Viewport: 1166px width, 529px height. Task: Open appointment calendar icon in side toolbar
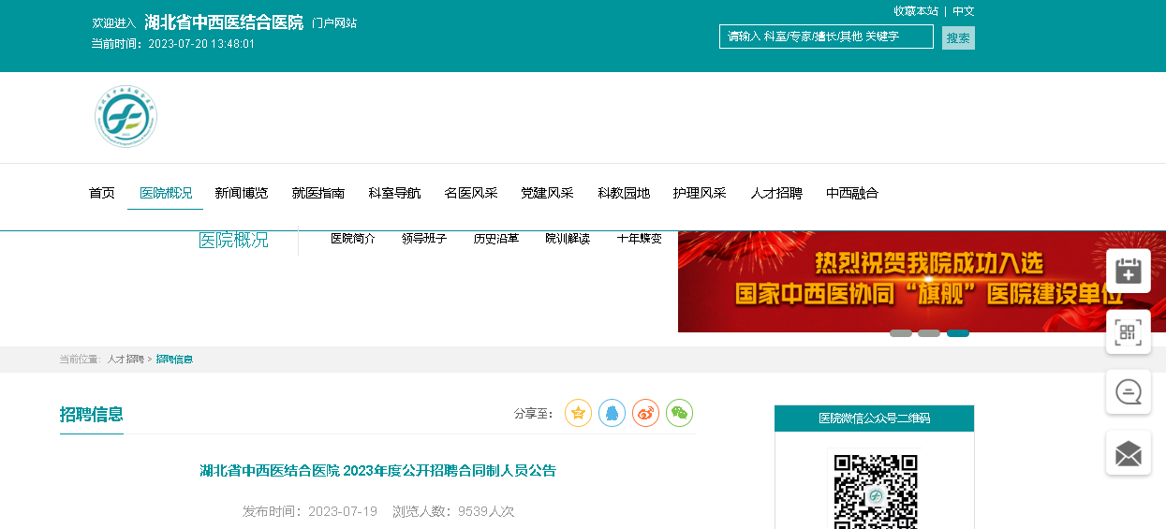1128,272
